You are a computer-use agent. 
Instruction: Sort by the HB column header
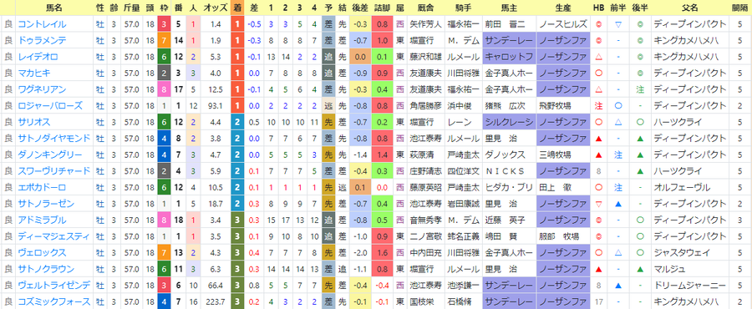click(598, 8)
